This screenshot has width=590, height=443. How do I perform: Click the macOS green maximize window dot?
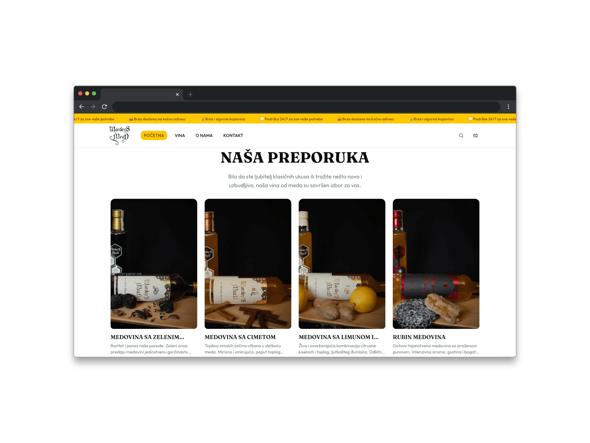coord(94,94)
